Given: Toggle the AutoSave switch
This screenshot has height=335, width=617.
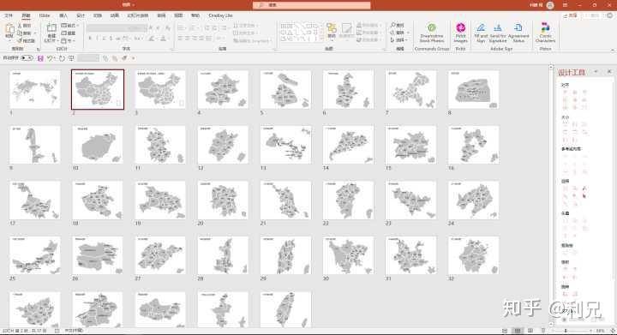Looking at the screenshot, I should (27, 57).
